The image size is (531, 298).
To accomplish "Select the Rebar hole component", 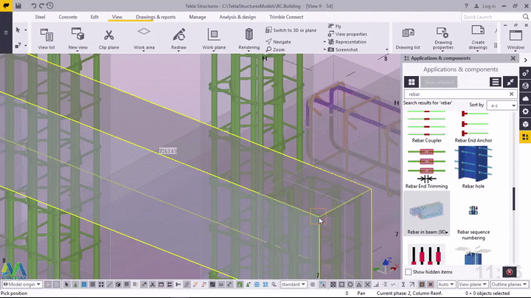I will 473,164.
